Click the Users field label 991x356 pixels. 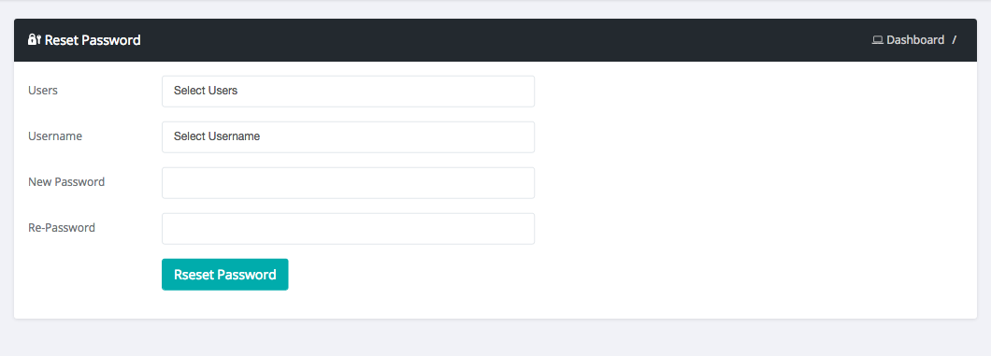[43, 91]
